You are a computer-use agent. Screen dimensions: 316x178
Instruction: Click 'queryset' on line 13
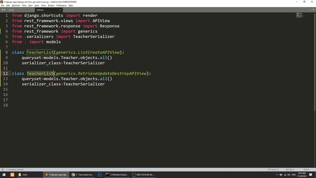pos(32,79)
